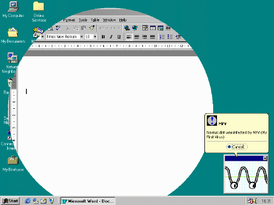Click the Paste clipboard icon
The height and width of the screenshot is (205, 274).
84,28
